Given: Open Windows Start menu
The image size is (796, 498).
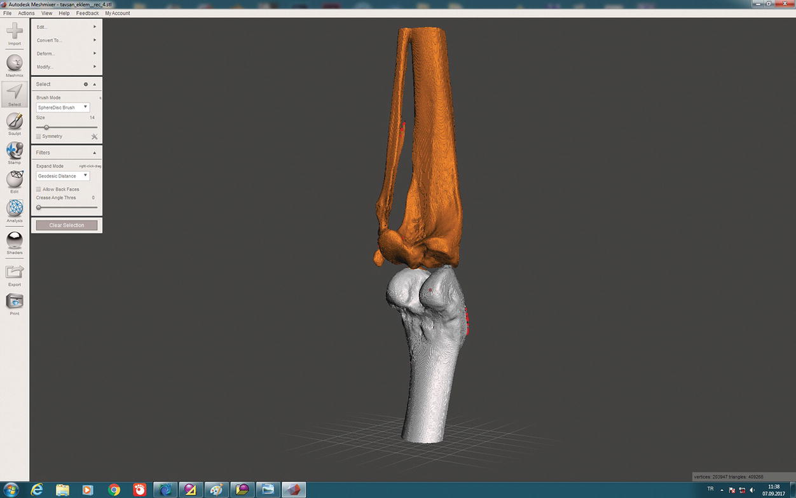Looking at the screenshot, I should coord(11,490).
